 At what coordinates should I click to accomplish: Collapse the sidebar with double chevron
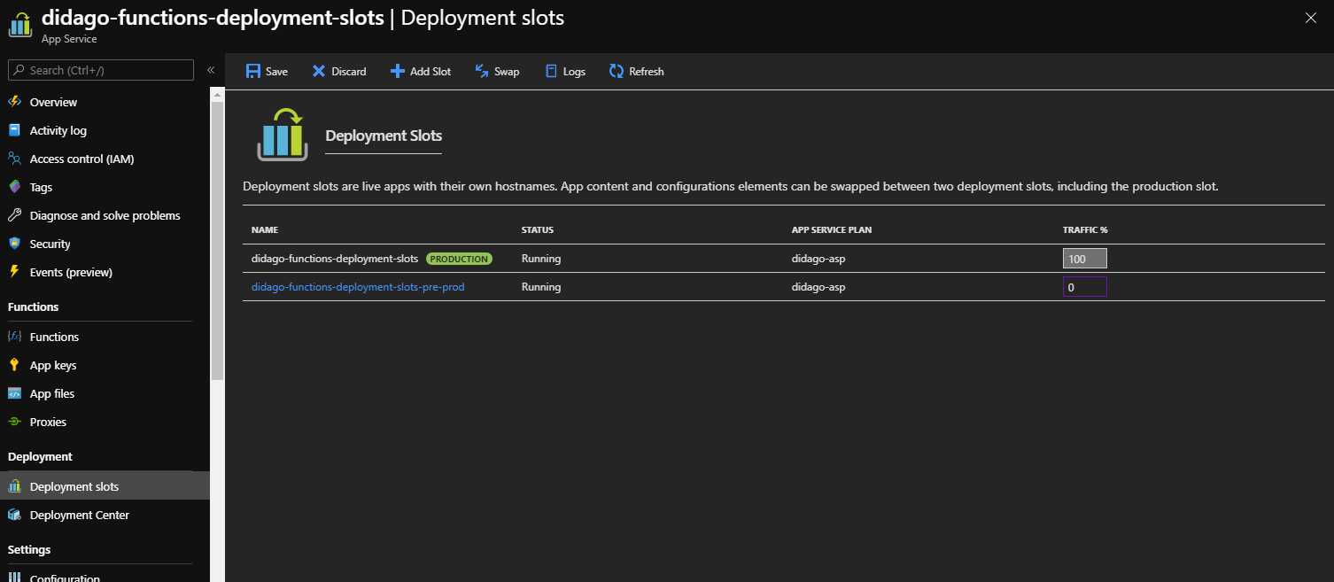(211, 70)
